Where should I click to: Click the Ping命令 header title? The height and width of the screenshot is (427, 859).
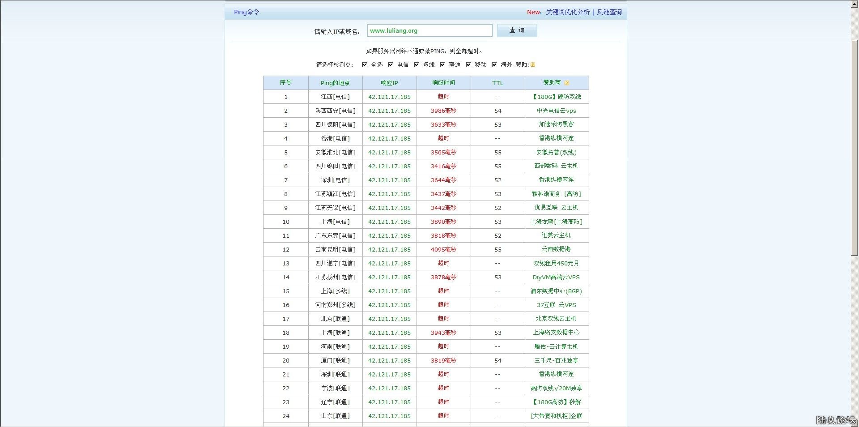tap(246, 12)
